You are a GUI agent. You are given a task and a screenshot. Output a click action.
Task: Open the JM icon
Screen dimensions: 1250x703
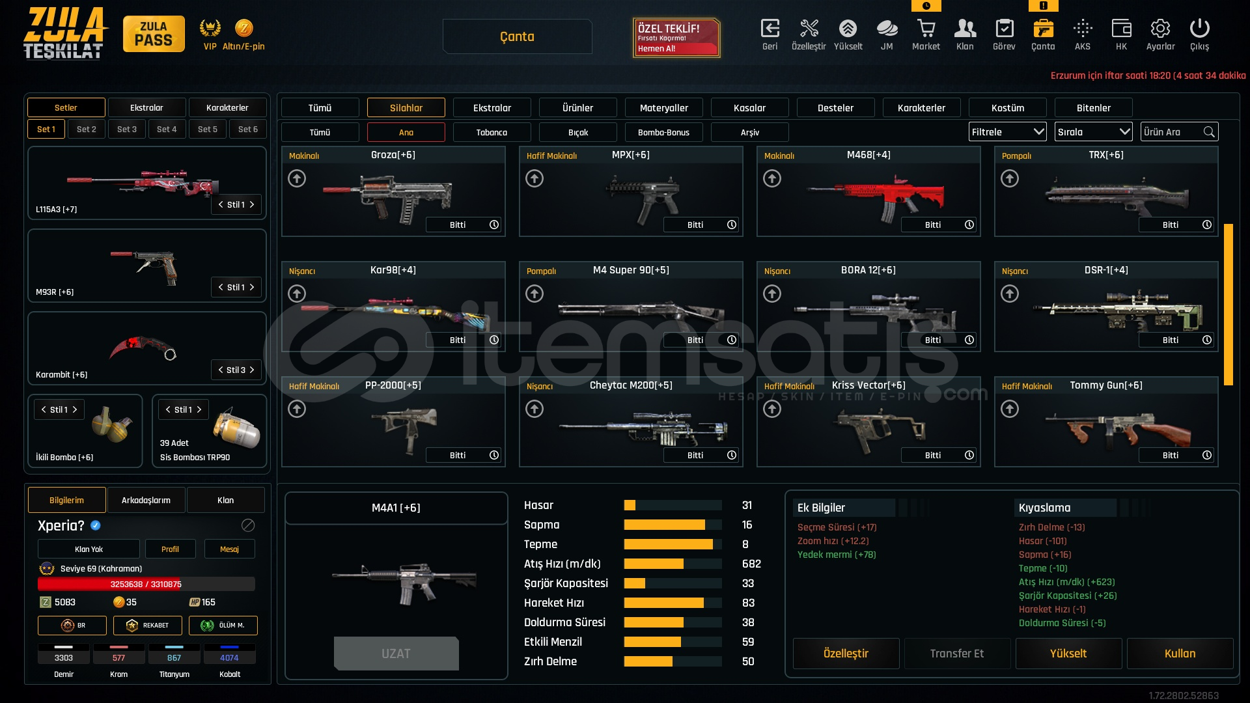(x=887, y=29)
